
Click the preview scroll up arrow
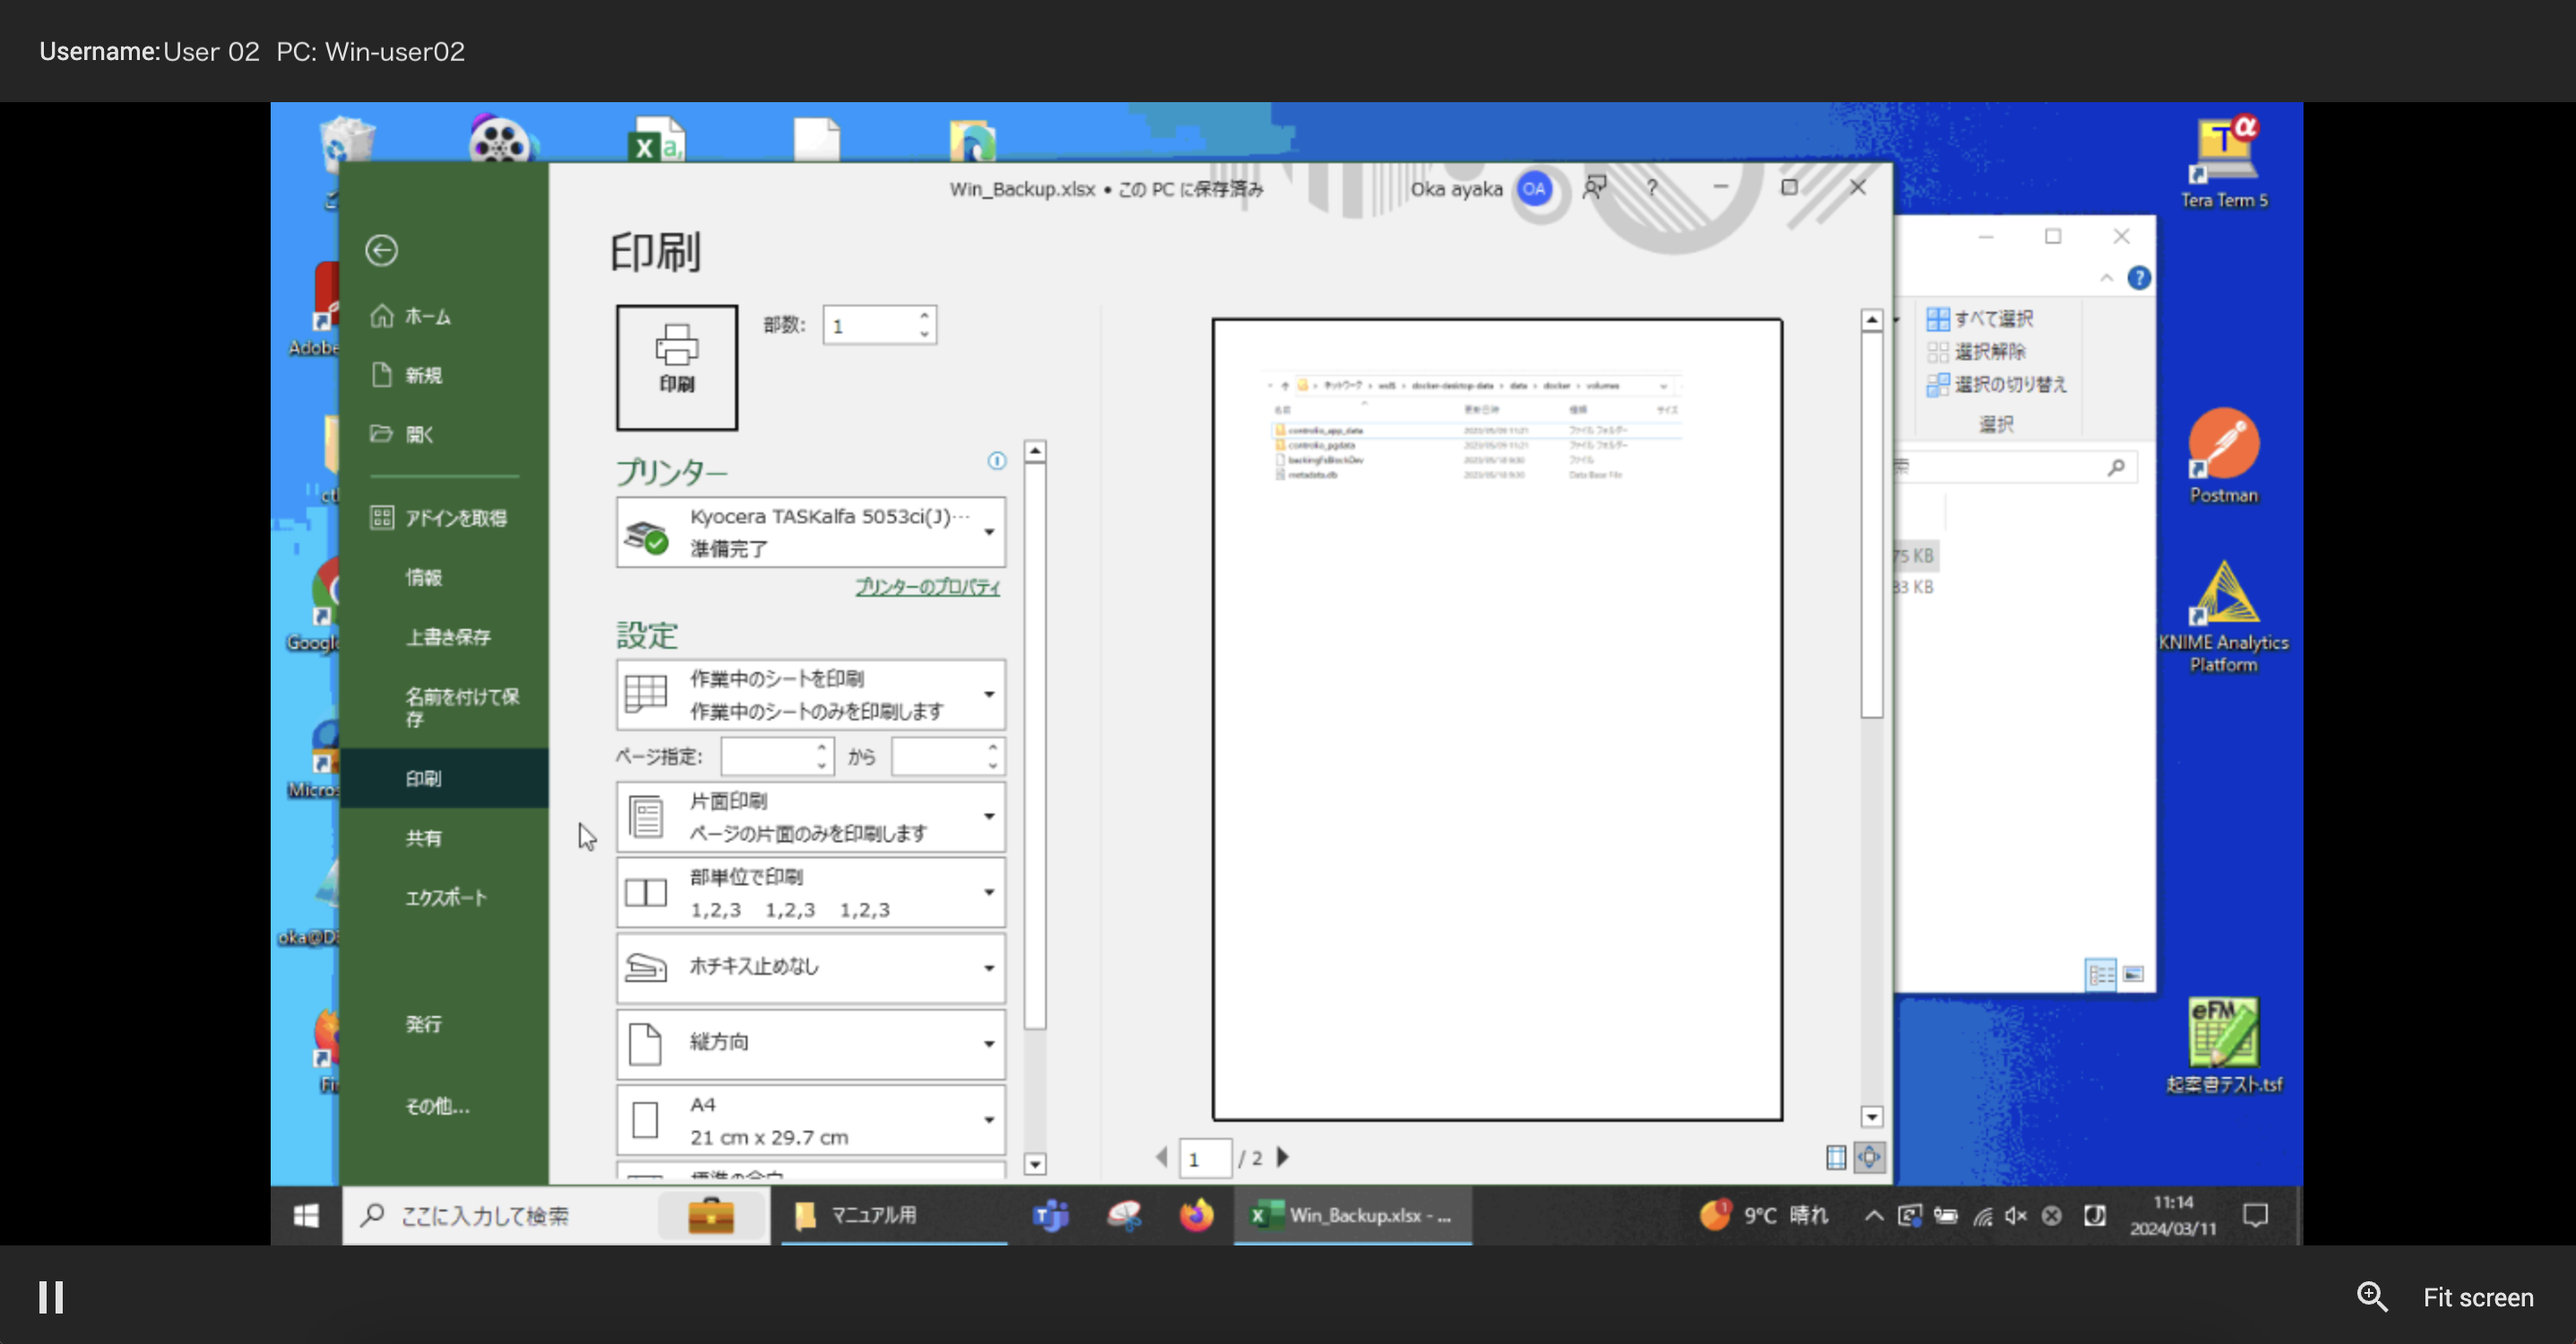click(x=1872, y=320)
